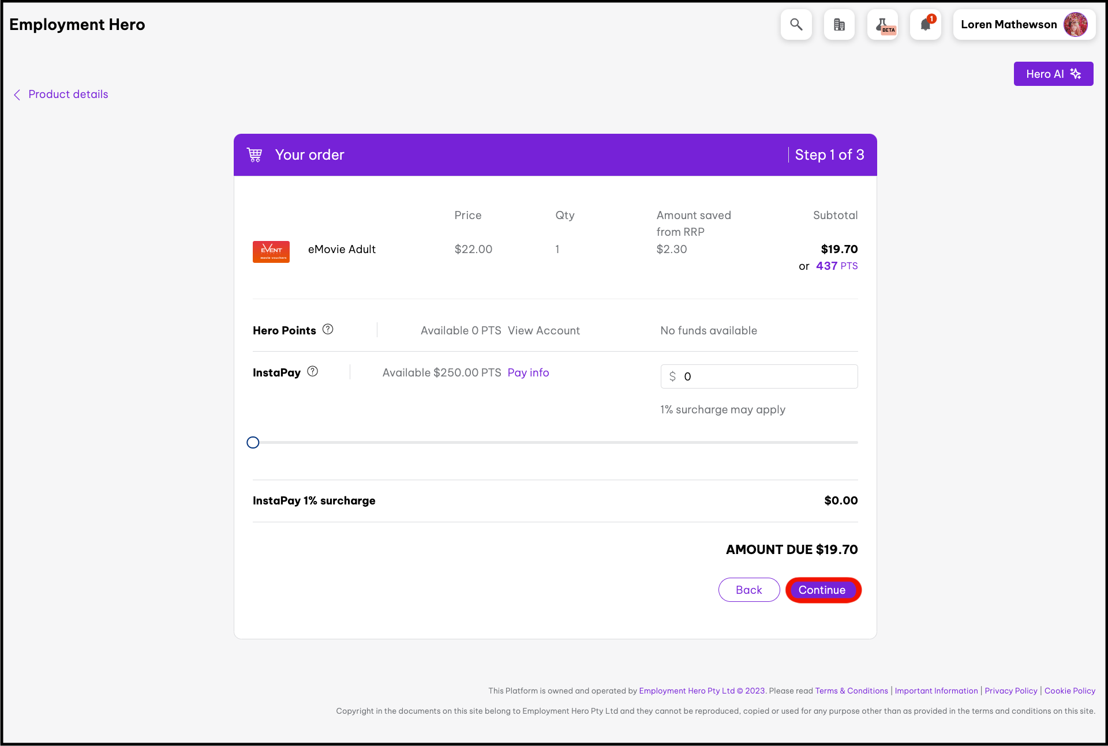Click the Event movie vouchers thumbnail
This screenshot has height=746, width=1108.
271,252
